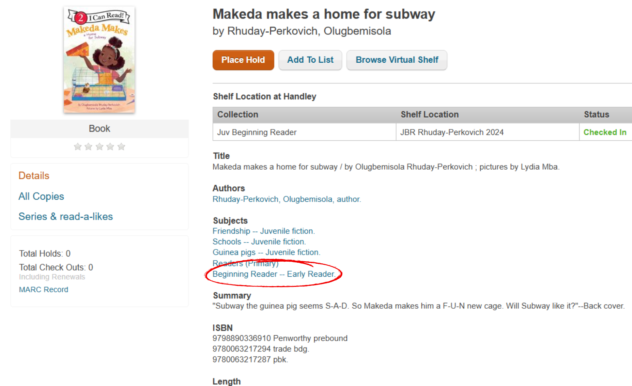
Task: Click the second rating star
Action: click(89, 146)
